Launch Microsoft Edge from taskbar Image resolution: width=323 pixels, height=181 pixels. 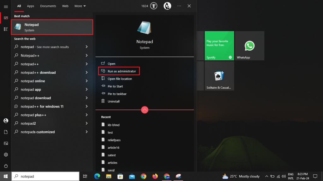click(x=97, y=176)
